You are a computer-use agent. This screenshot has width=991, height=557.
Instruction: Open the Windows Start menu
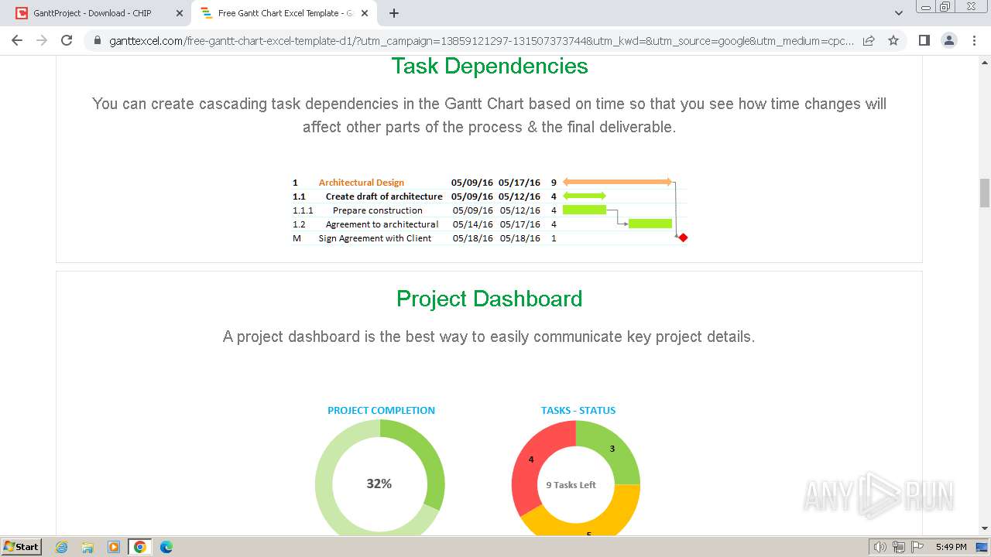point(22,546)
